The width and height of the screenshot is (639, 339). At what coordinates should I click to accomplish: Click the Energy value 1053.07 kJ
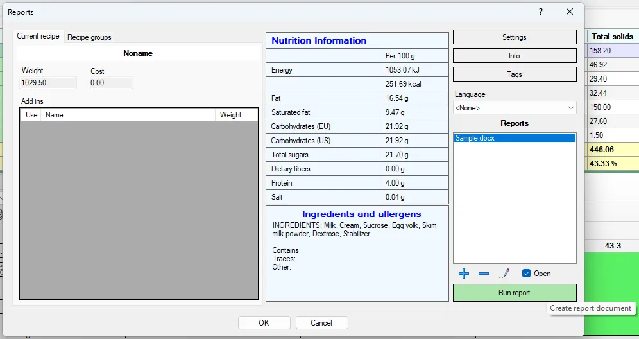pyautogui.click(x=414, y=70)
